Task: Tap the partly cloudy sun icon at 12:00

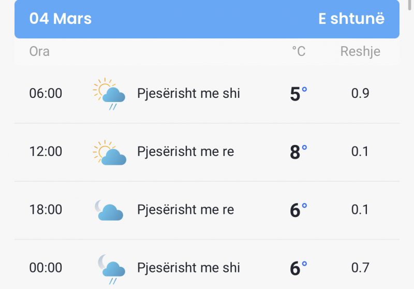Action: (109, 153)
